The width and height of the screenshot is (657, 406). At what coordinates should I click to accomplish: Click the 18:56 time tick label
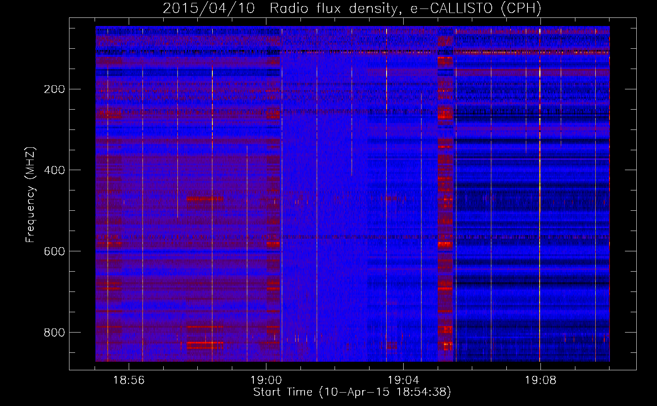(x=129, y=380)
